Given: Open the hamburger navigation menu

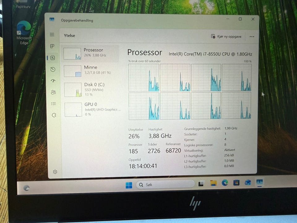Looking at the screenshot, I should tap(52, 34).
